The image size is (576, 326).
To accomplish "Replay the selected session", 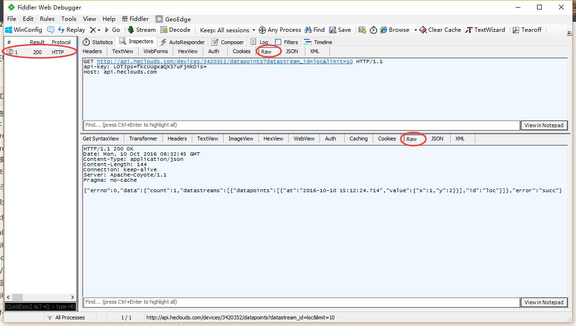I will tap(71, 29).
